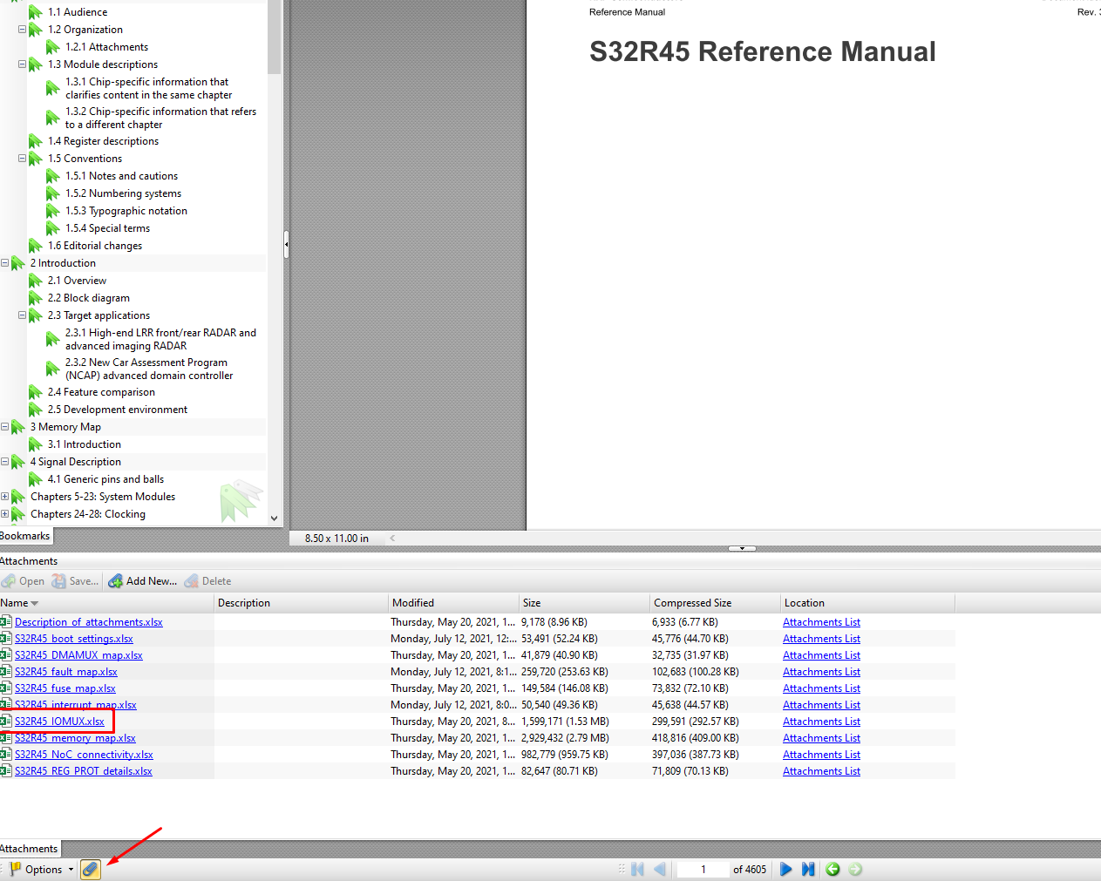Select the Attachments tab at bottom left
The image size is (1101, 881).
[x=29, y=848]
